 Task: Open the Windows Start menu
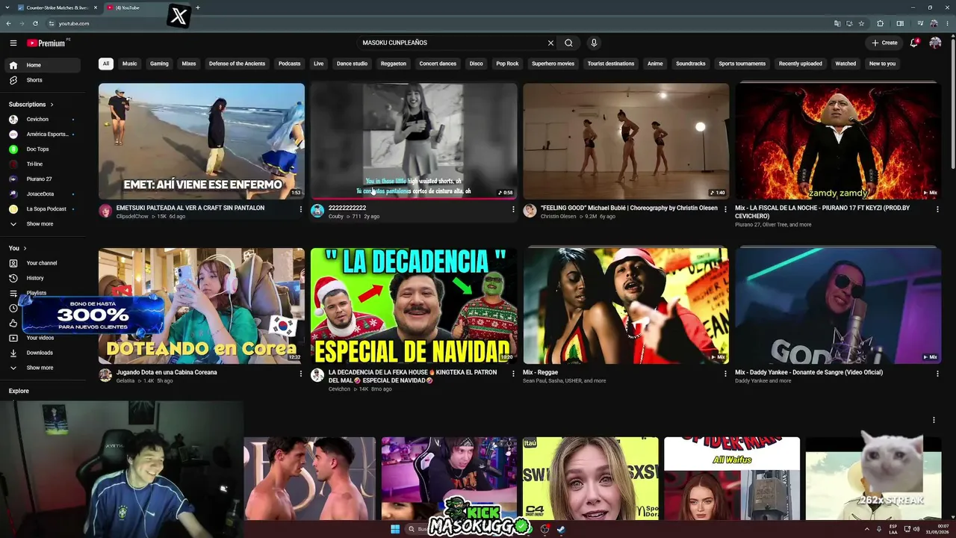click(395, 529)
